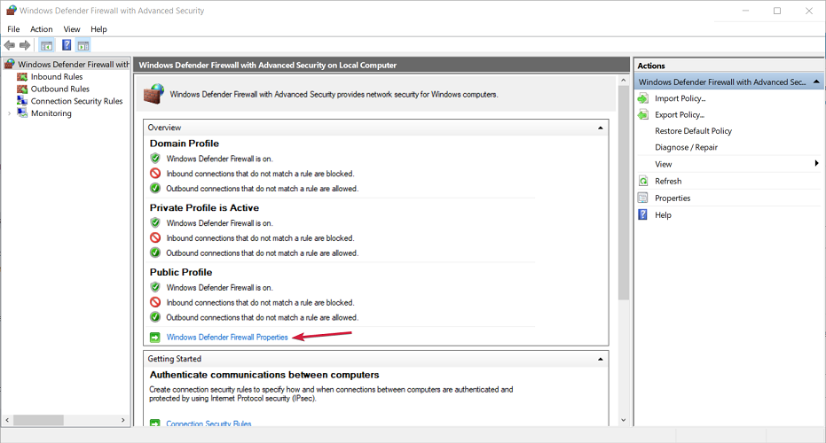The width and height of the screenshot is (826, 443).
Task: Click the Back arrow toolbar icon
Action: pos(9,45)
